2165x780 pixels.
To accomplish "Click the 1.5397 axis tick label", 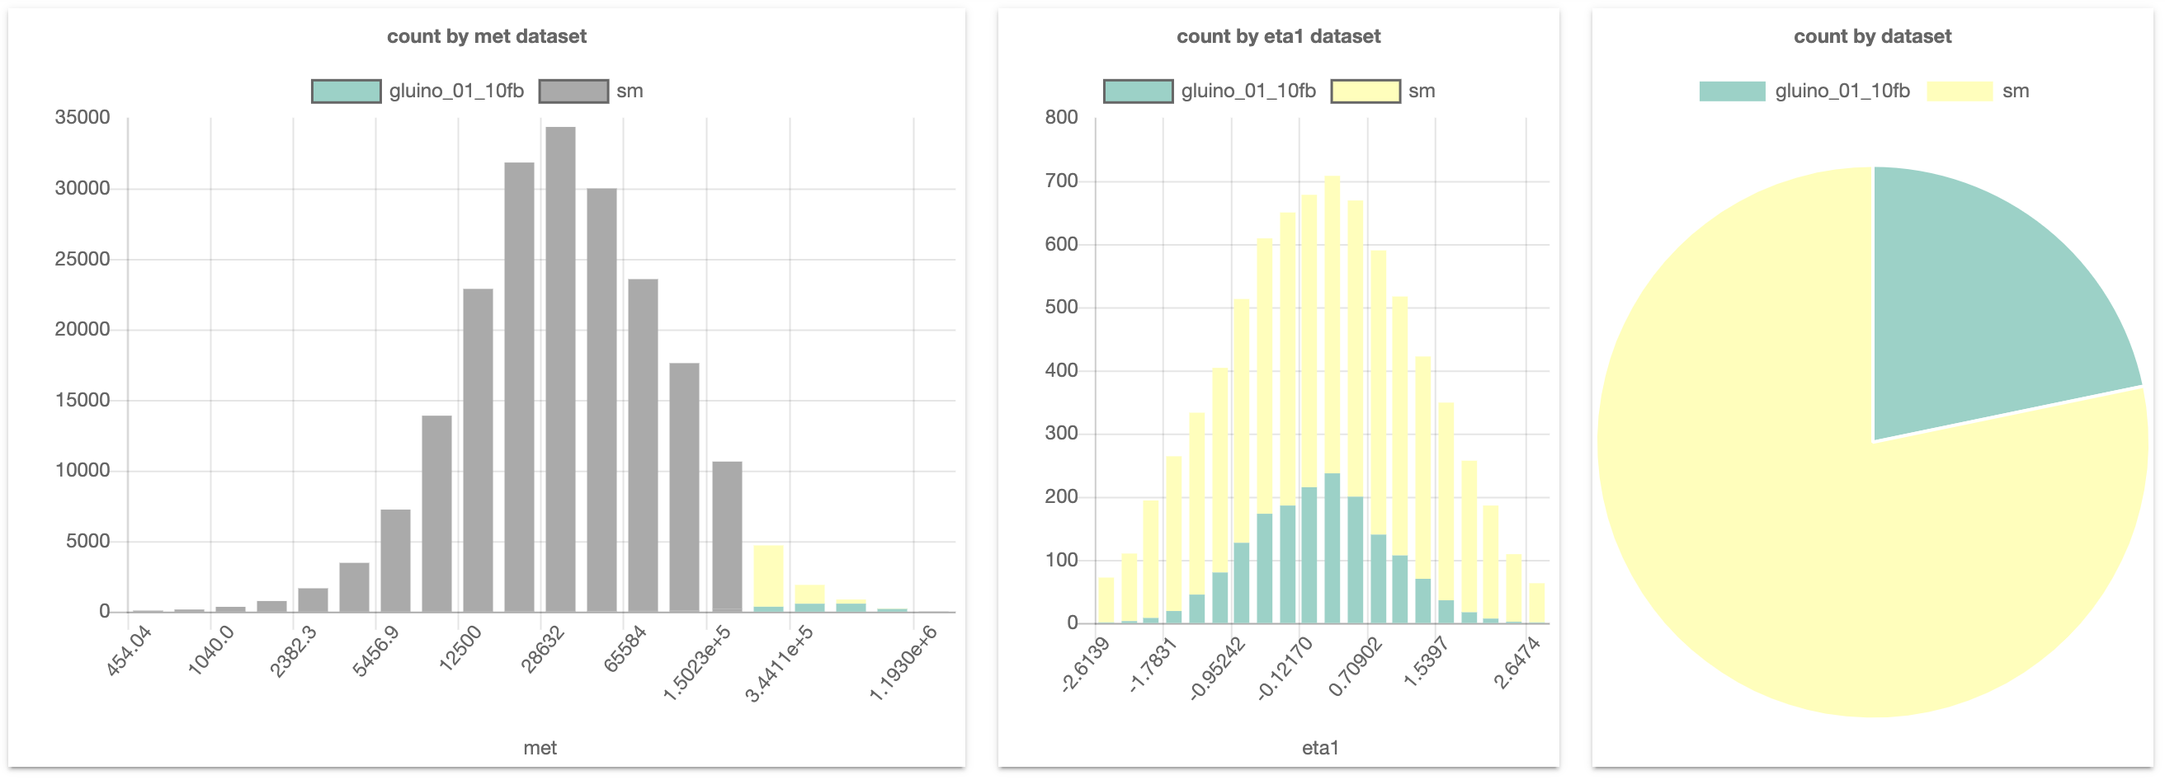I will [1427, 662].
